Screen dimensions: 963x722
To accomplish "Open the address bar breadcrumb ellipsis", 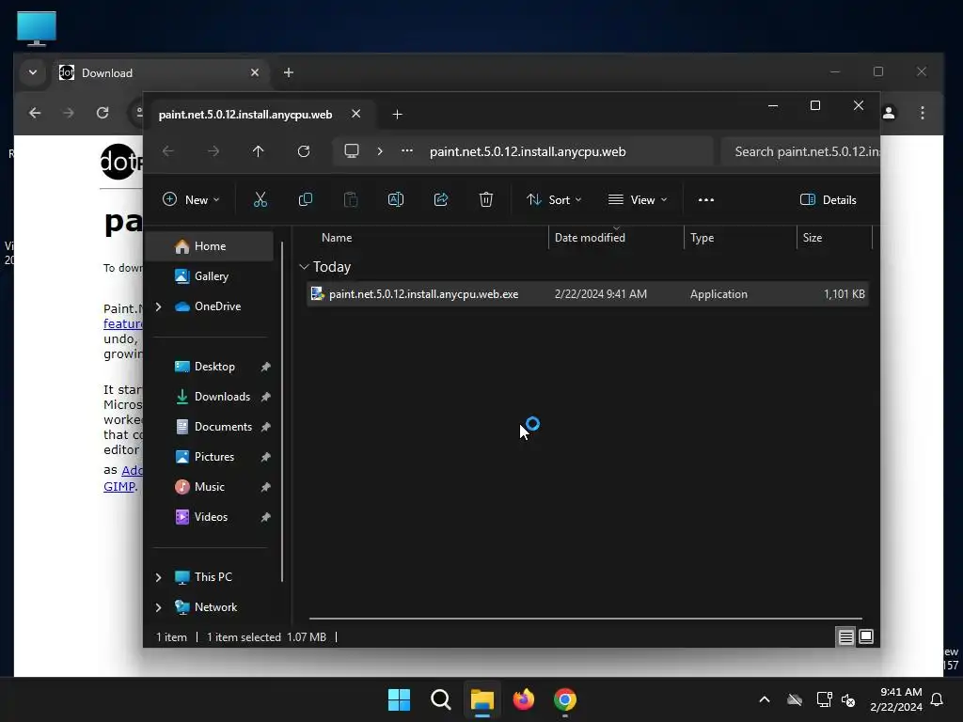I will pyautogui.click(x=407, y=151).
